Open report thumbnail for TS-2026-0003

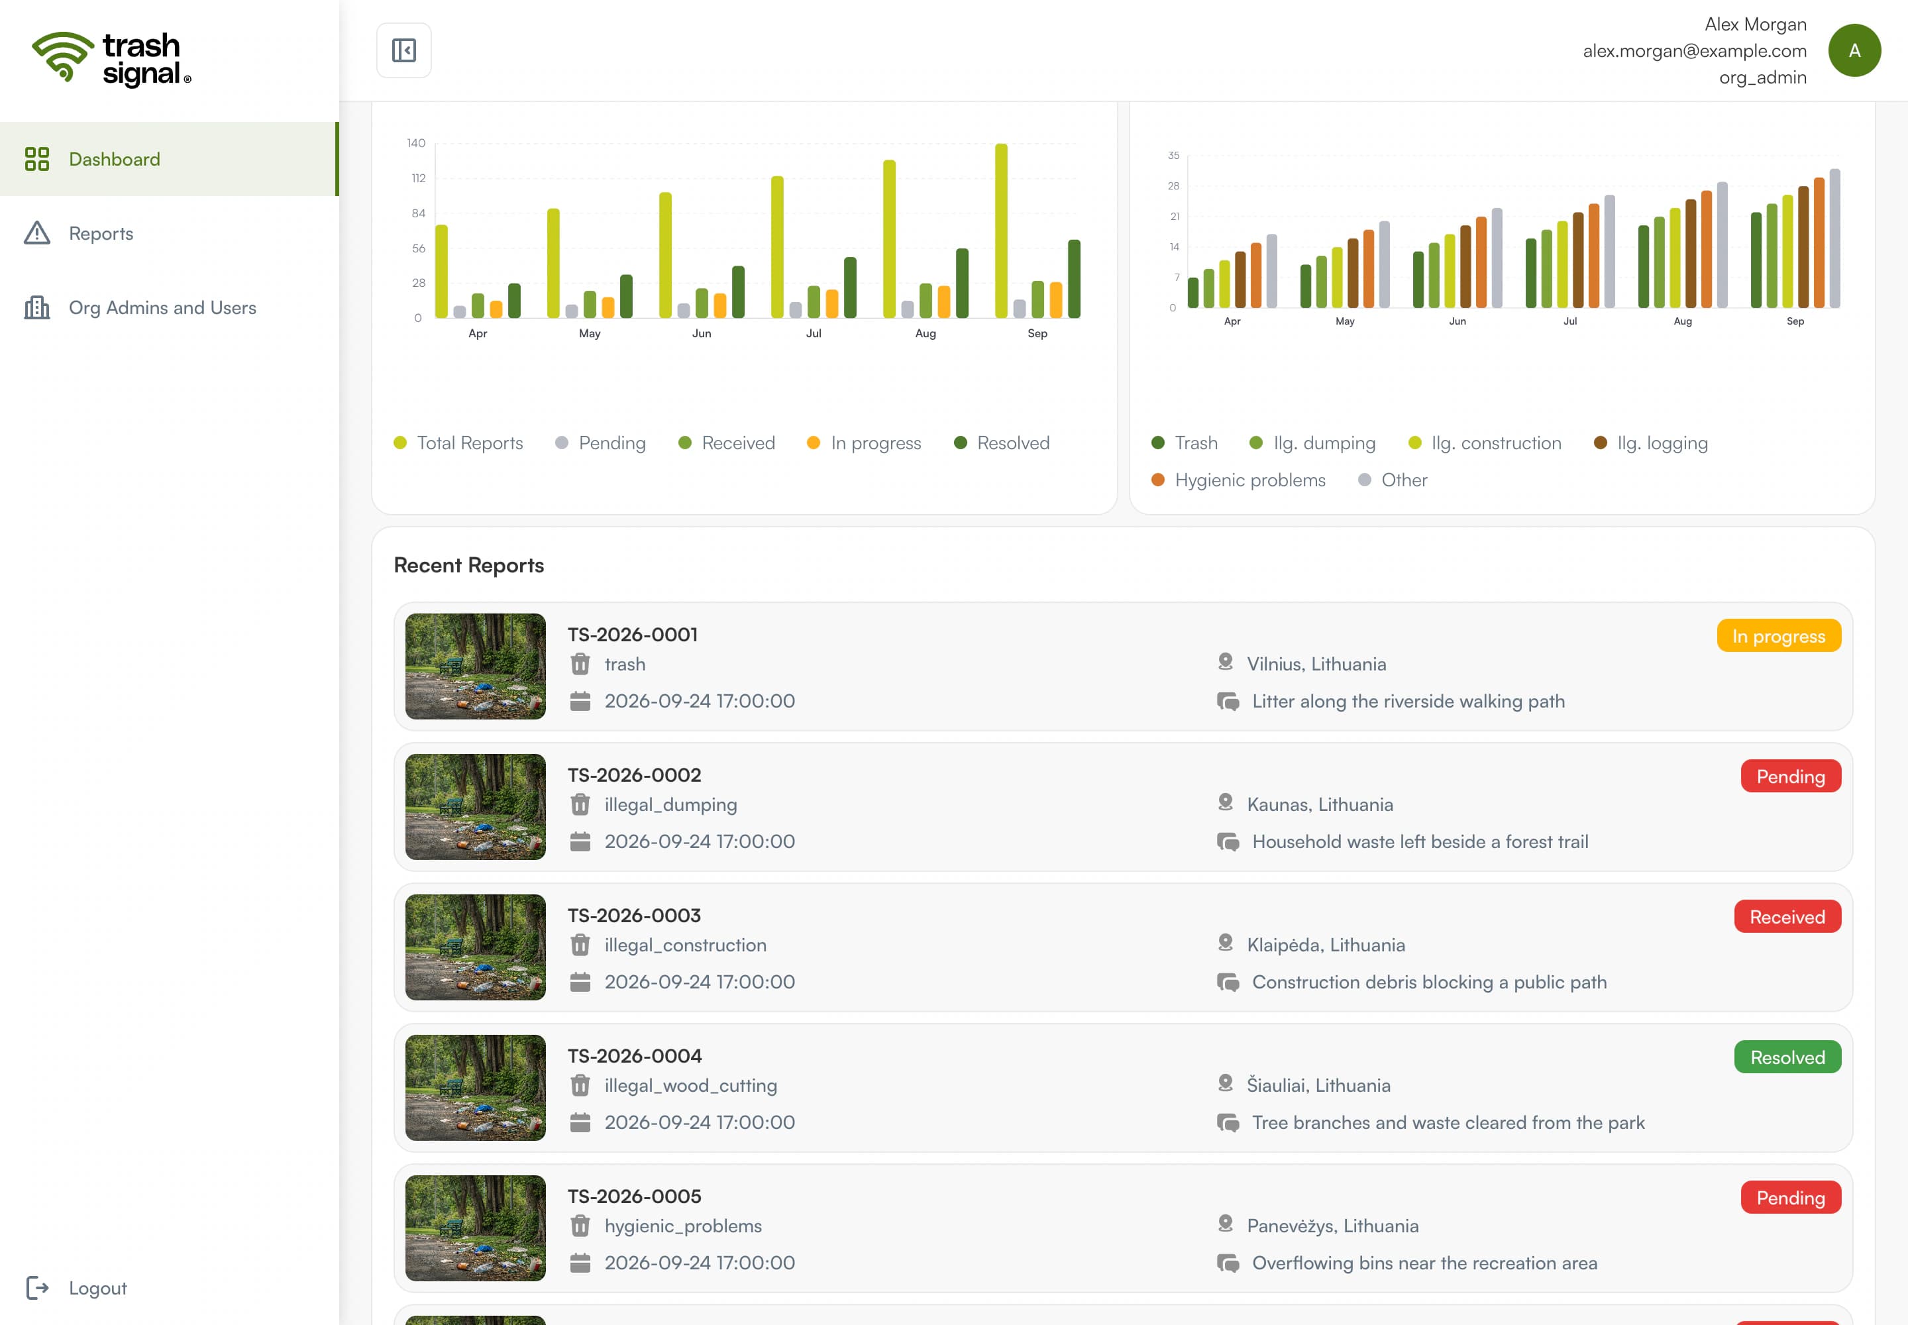[475, 947]
